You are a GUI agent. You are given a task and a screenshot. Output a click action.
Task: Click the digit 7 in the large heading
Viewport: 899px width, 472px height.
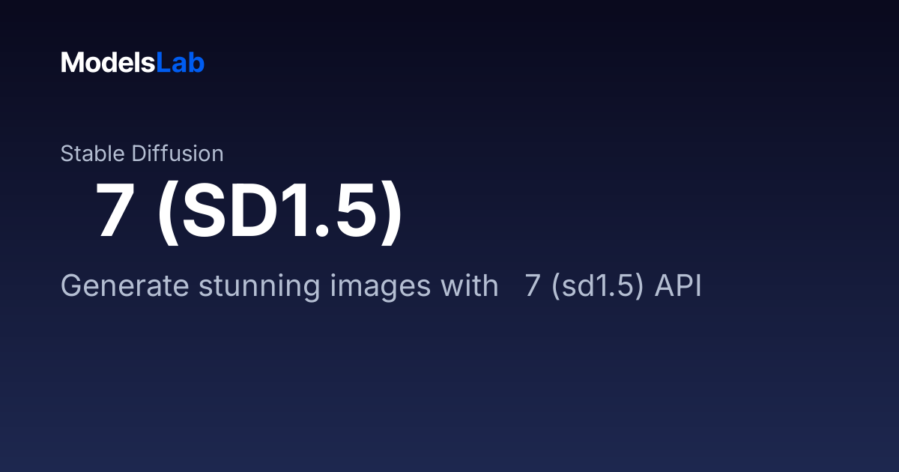coord(115,214)
